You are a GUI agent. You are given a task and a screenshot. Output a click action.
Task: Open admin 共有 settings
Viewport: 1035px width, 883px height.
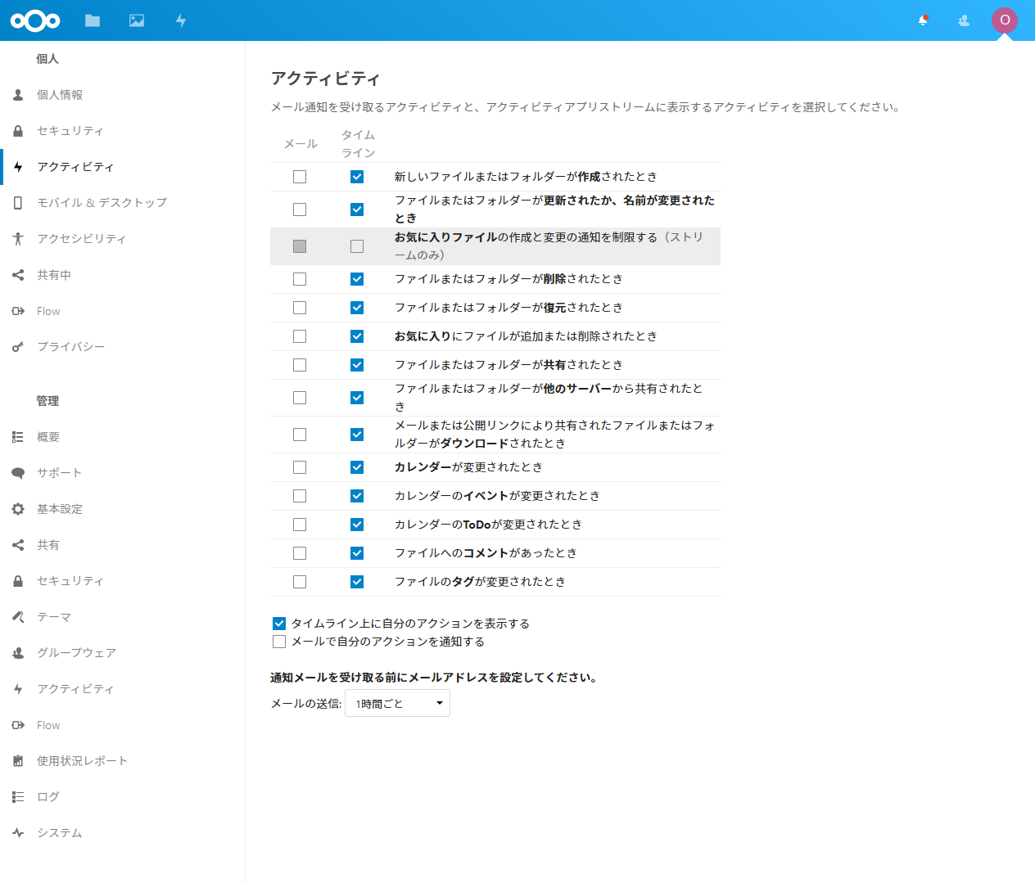(123, 545)
